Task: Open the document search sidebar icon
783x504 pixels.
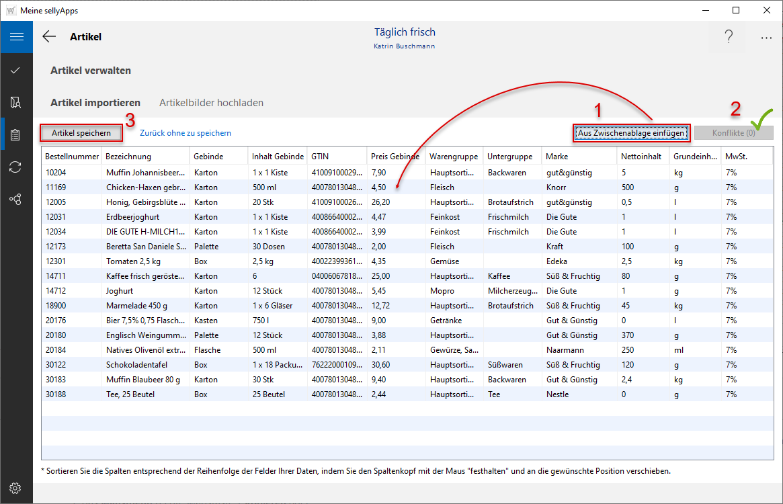Action: (x=16, y=103)
